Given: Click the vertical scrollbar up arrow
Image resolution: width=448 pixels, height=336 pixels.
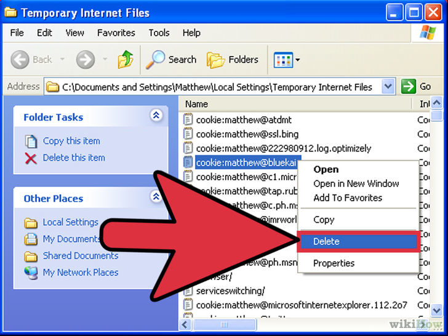Looking at the screenshot, I should click(x=436, y=103).
